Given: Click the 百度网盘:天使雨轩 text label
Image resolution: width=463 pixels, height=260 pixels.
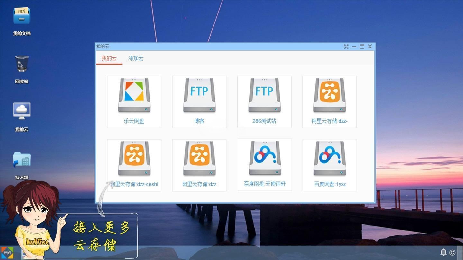Looking at the screenshot, I should tap(264, 184).
